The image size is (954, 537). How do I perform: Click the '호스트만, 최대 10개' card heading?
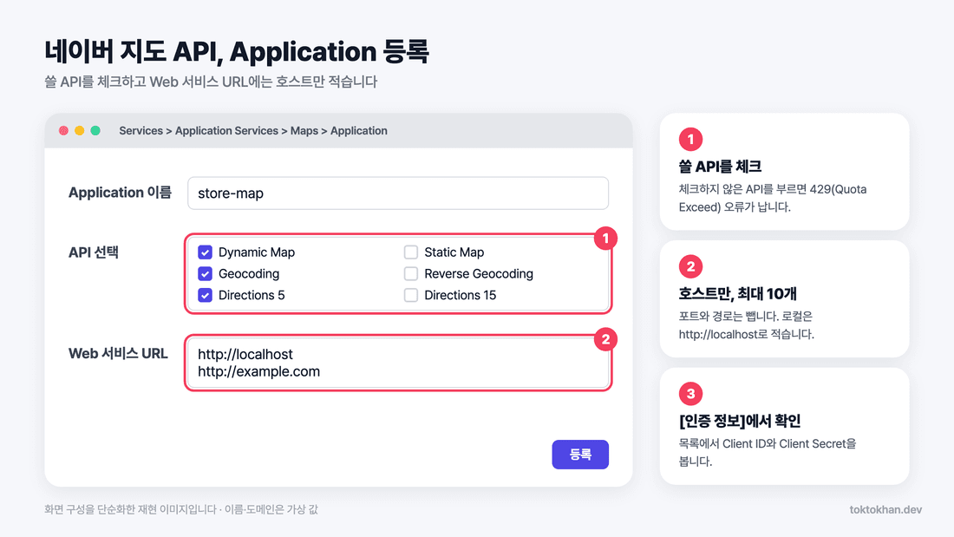[x=737, y=293]
